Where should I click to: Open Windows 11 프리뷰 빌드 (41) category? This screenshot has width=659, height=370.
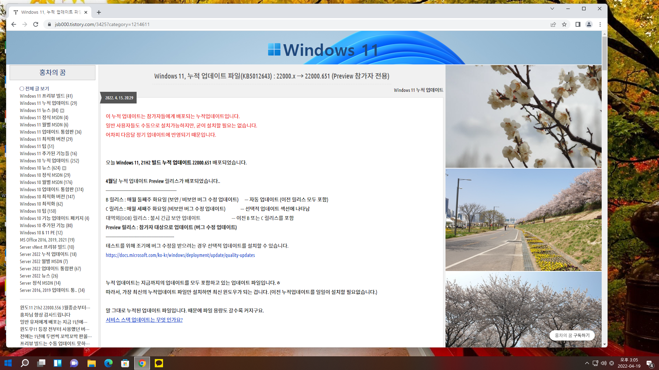coord(46,96)
